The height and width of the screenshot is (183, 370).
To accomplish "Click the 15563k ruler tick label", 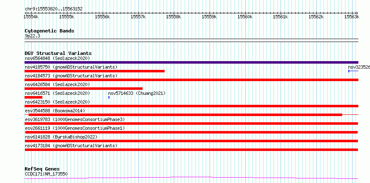I will (352, 17).
